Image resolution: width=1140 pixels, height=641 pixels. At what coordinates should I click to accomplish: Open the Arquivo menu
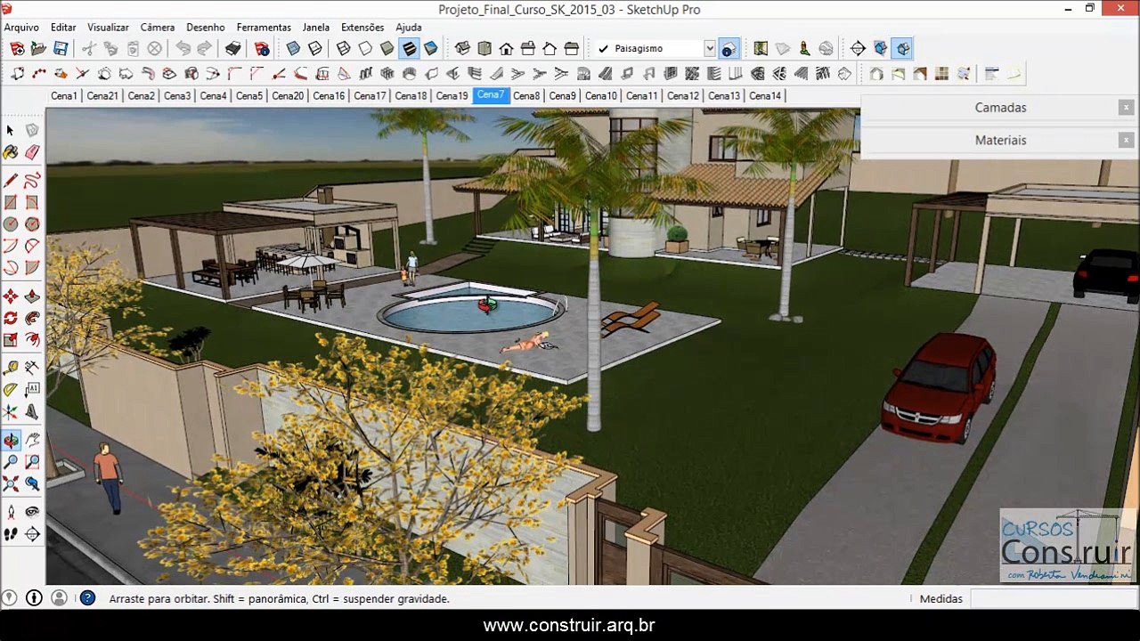pyautogui.click(x=21, y=28)
